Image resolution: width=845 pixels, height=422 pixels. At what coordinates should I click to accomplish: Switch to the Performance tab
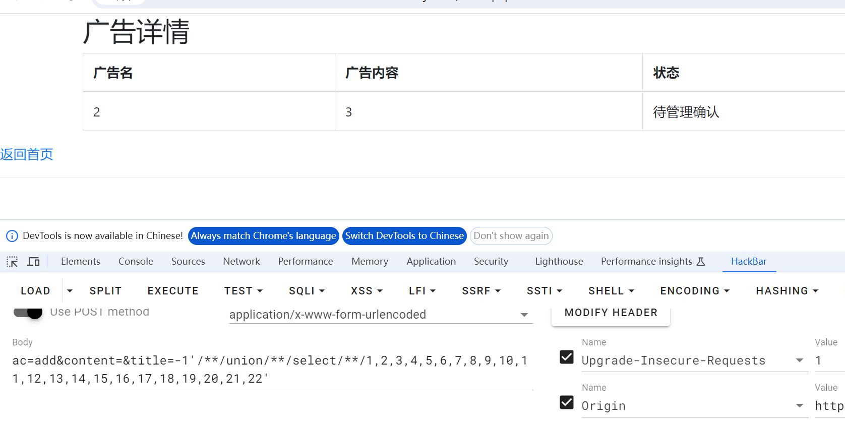(x=306, y=262)
